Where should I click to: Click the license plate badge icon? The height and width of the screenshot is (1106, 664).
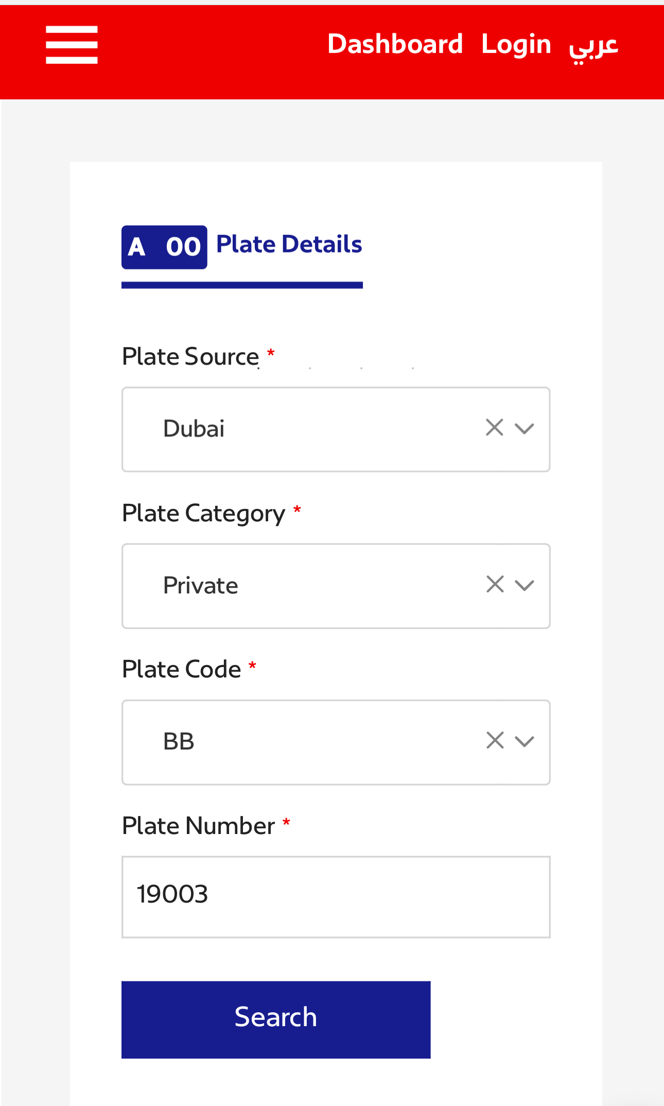coord(164,247)
